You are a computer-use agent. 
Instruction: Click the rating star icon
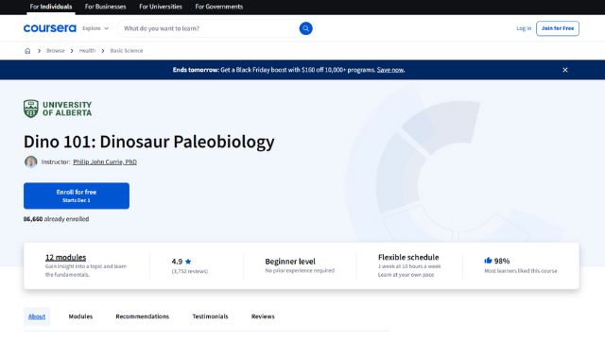click(188, 262)
